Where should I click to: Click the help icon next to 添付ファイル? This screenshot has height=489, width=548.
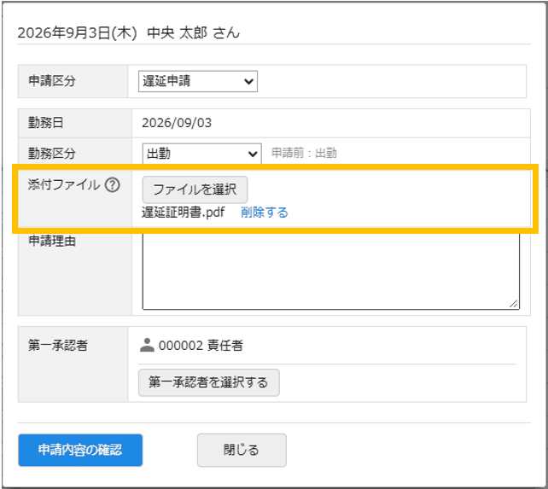coord(113,184)
